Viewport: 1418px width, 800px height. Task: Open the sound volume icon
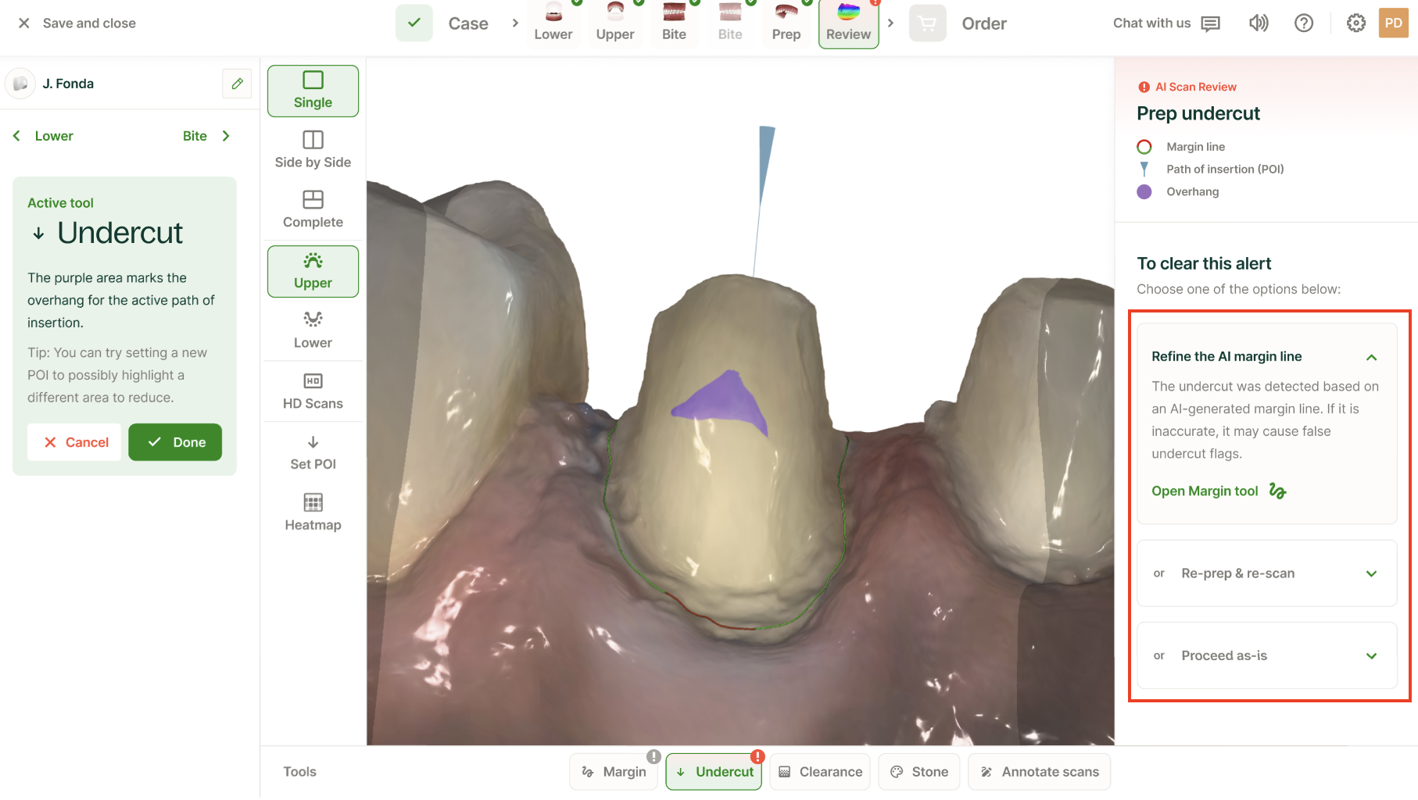pos(1259,23)
